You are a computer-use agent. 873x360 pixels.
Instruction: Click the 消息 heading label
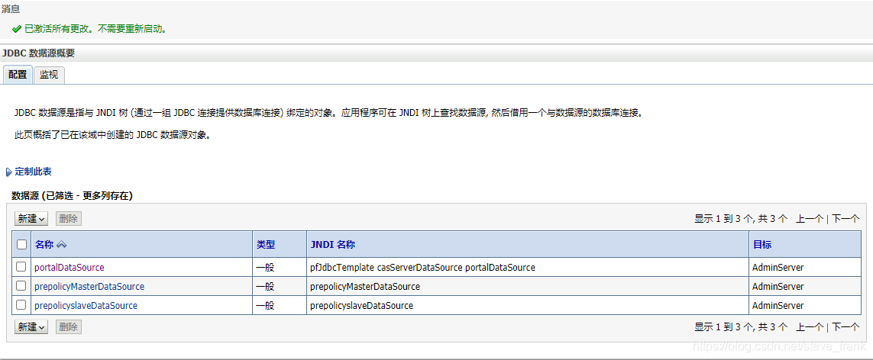click(11, 9)
